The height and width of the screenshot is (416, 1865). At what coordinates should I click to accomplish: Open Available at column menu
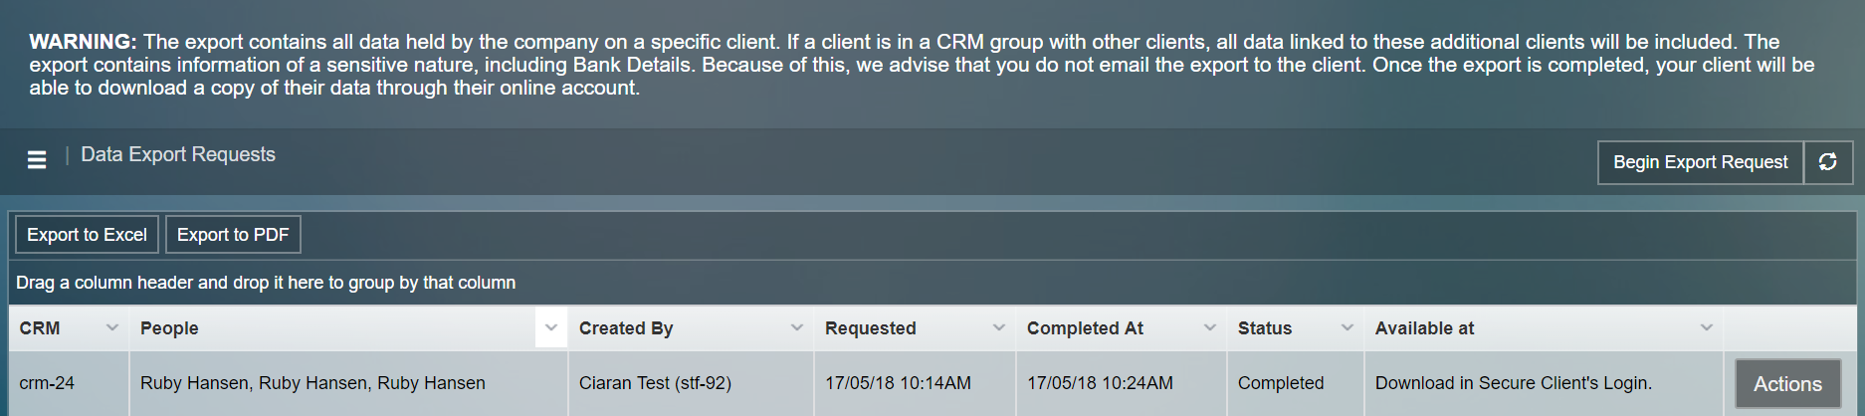tap(1707, 327)
